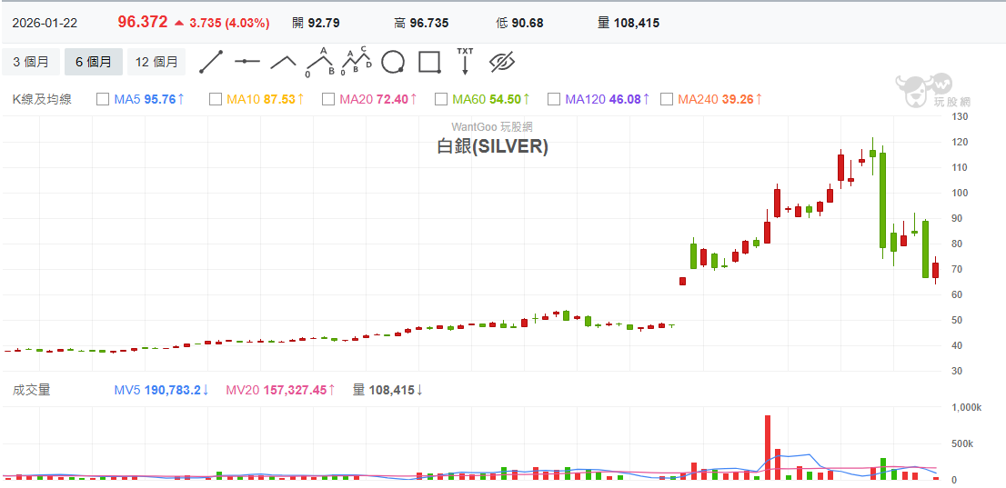
Task: Check the MA20 moving average box
Action: 328,99
